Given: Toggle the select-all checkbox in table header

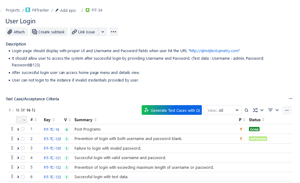Looking at the screenshot, I should (20, 120).
